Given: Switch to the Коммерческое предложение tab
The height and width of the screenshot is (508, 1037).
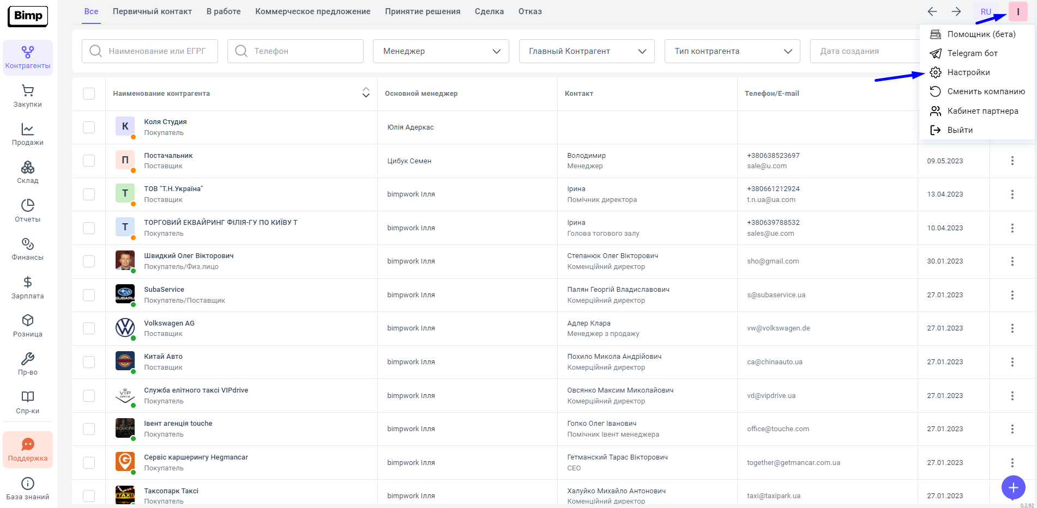Looking at the screenshot, I should pos(312,11).
